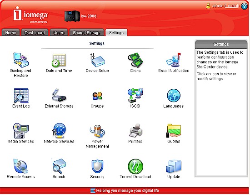The width and height of the screenshot is (250, 195).
Task: Click the Email Notification label
Action: pos(174,71)
